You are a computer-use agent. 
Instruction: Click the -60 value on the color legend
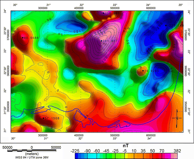coord(97,151)
